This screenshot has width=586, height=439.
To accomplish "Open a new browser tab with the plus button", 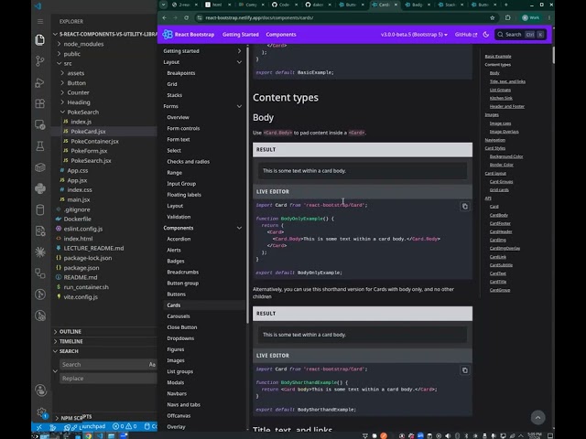I will coord(506,5).
